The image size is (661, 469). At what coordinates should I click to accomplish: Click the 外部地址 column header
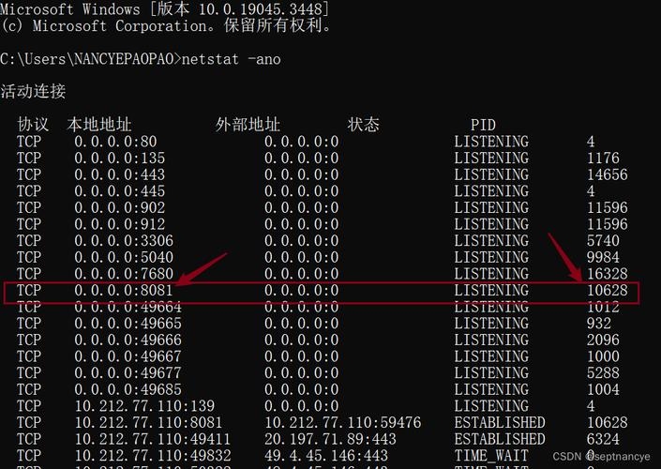click(248, 125)
